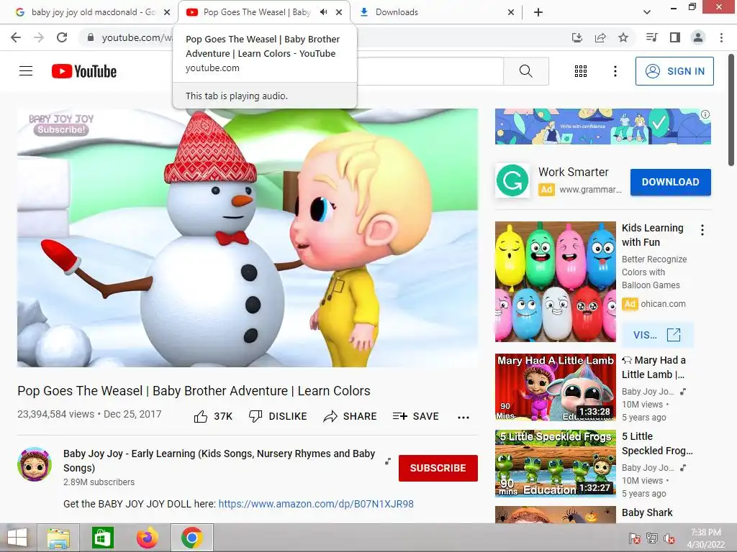
Task: Open the YouTube hamburger guide menu
Action: (26, 71)
